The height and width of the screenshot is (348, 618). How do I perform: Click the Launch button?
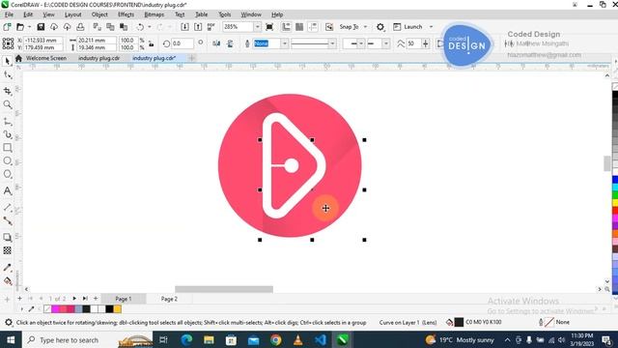pos(407,27)
